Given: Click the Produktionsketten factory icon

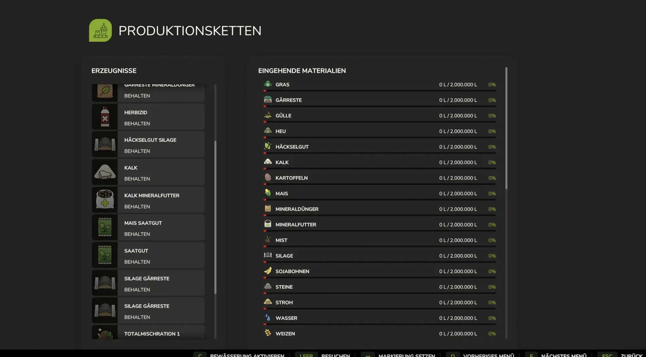Looking at the screenshot, I should pyautogui.click(x=100, y=30).
